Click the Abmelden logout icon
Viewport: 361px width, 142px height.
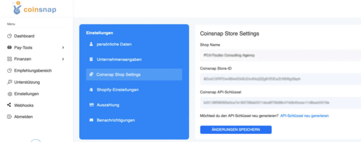pos(10,117)
